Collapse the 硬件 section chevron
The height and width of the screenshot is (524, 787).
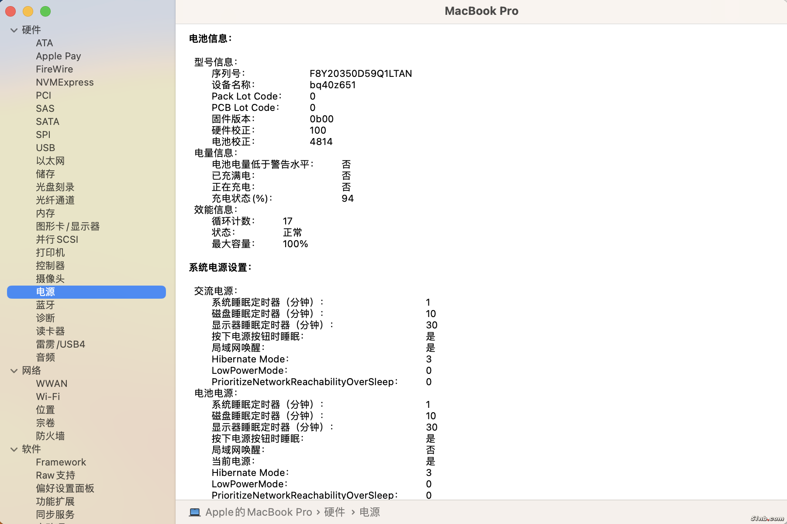pyautogui.click(x=14, y=30)
